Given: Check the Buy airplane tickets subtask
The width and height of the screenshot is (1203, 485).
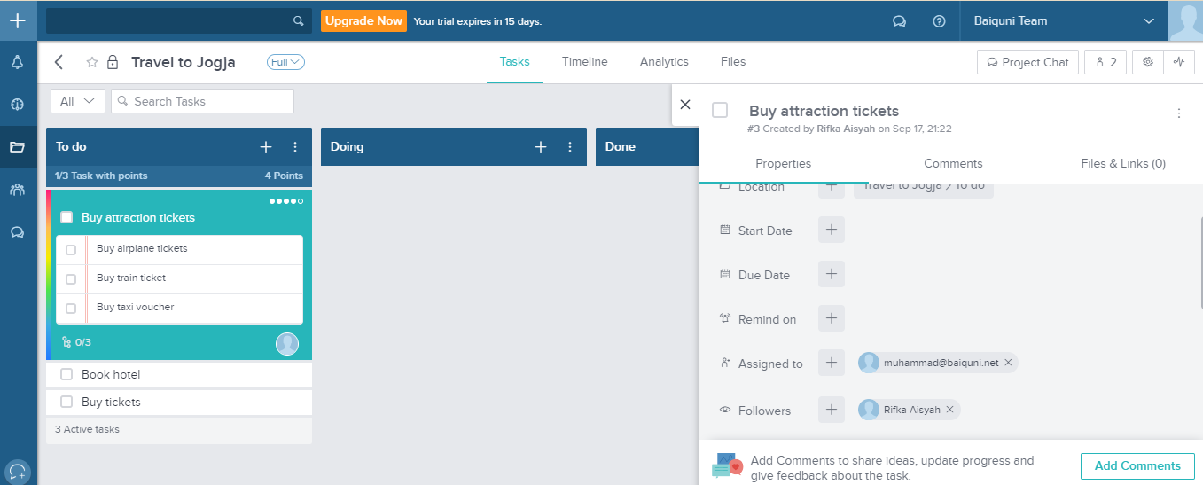Looking at the screenshot, I should (x=71, y=250).
